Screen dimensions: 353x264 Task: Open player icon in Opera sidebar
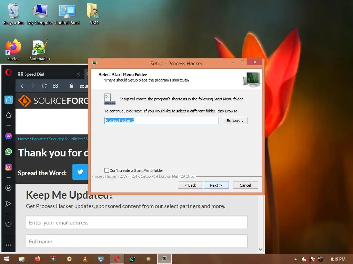point(9,188)
